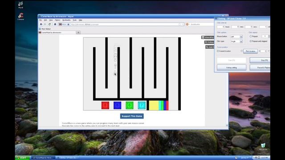Click the repeat count stepper field
The image size is (285, 160).
tap(265, 36)
